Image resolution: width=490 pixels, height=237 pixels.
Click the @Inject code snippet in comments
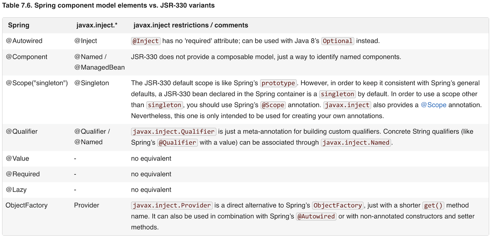tap(146, 41)
